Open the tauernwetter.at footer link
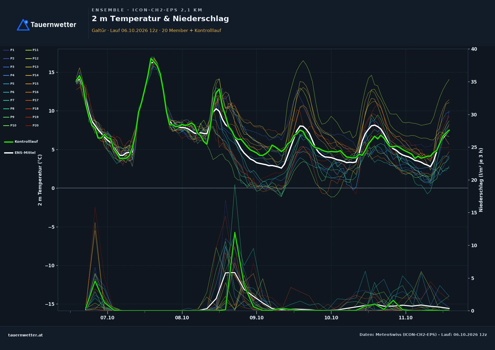This screenshot has height=350, width=495. pos(26,335)
